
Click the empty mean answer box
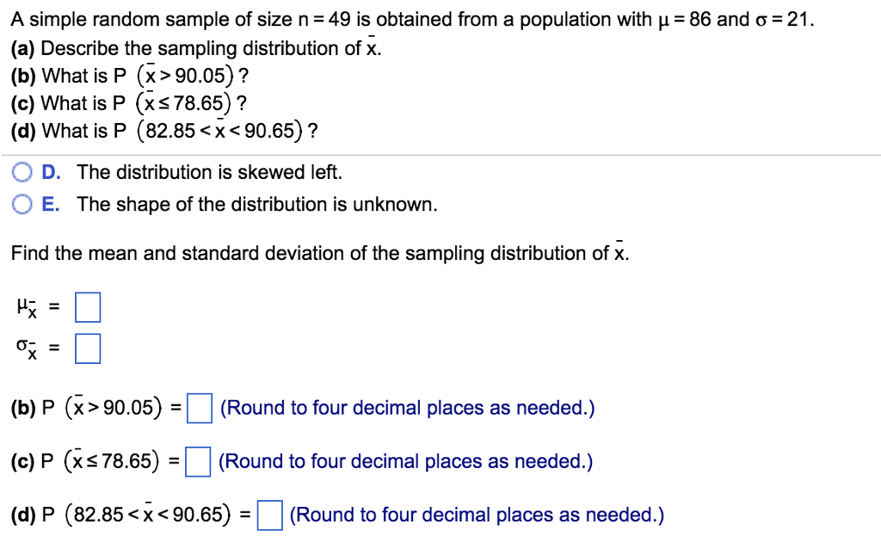(87, 306)
